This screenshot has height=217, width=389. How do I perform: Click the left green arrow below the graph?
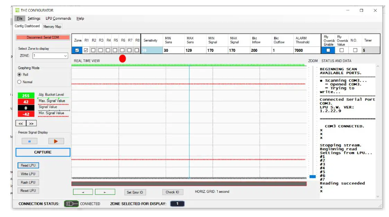tap(84, 192)
